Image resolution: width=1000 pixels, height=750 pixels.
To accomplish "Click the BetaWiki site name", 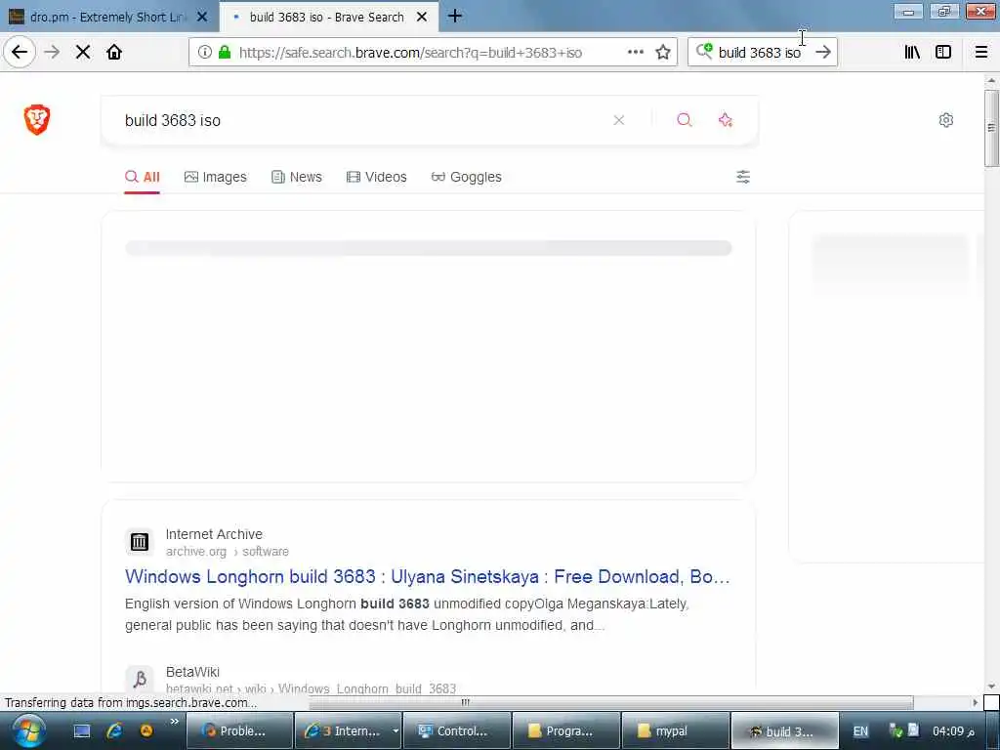I will click(x=192, y=672).
